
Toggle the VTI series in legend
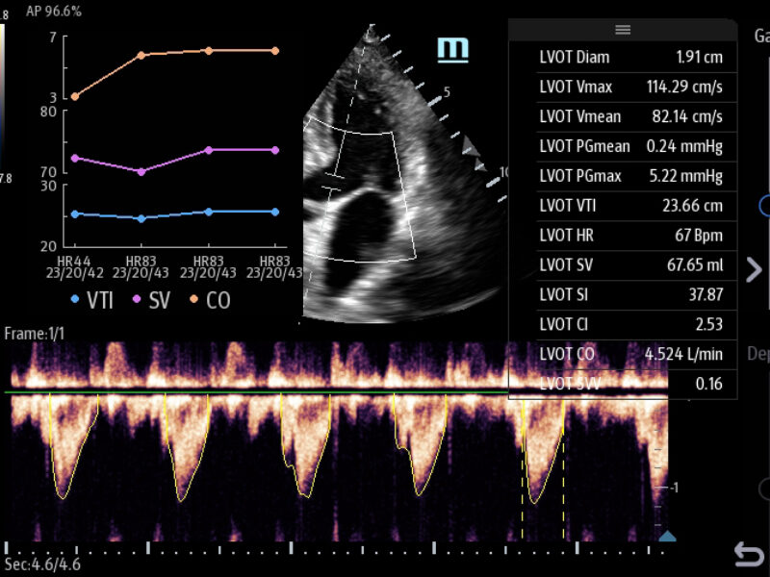[92, 300]
